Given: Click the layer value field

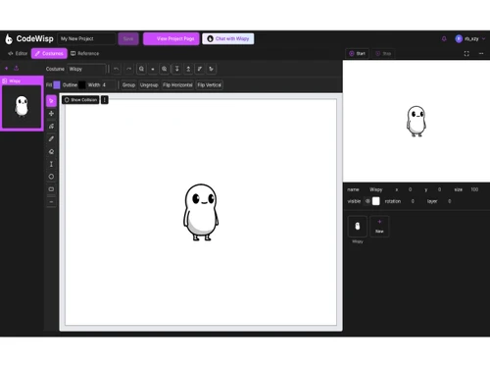Looking at the screenshot, I should (450, 201).
